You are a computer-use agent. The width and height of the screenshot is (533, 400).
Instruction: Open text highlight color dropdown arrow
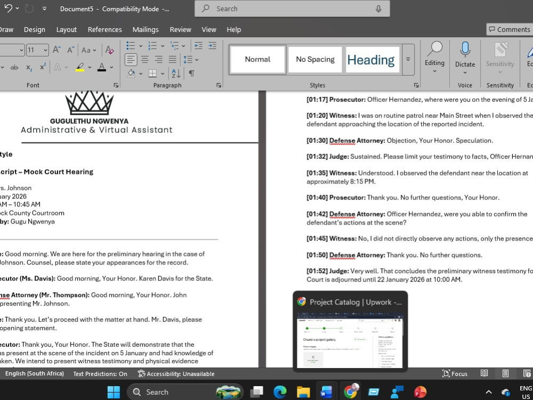point(90,67)
